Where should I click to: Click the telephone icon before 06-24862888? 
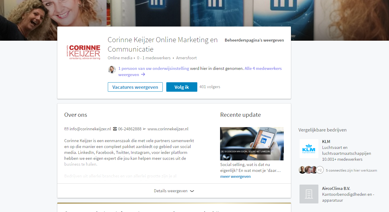pos(115,129)
